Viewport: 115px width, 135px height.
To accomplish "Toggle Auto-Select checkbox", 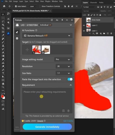I will pyautogui.click(x=16, y=6).
